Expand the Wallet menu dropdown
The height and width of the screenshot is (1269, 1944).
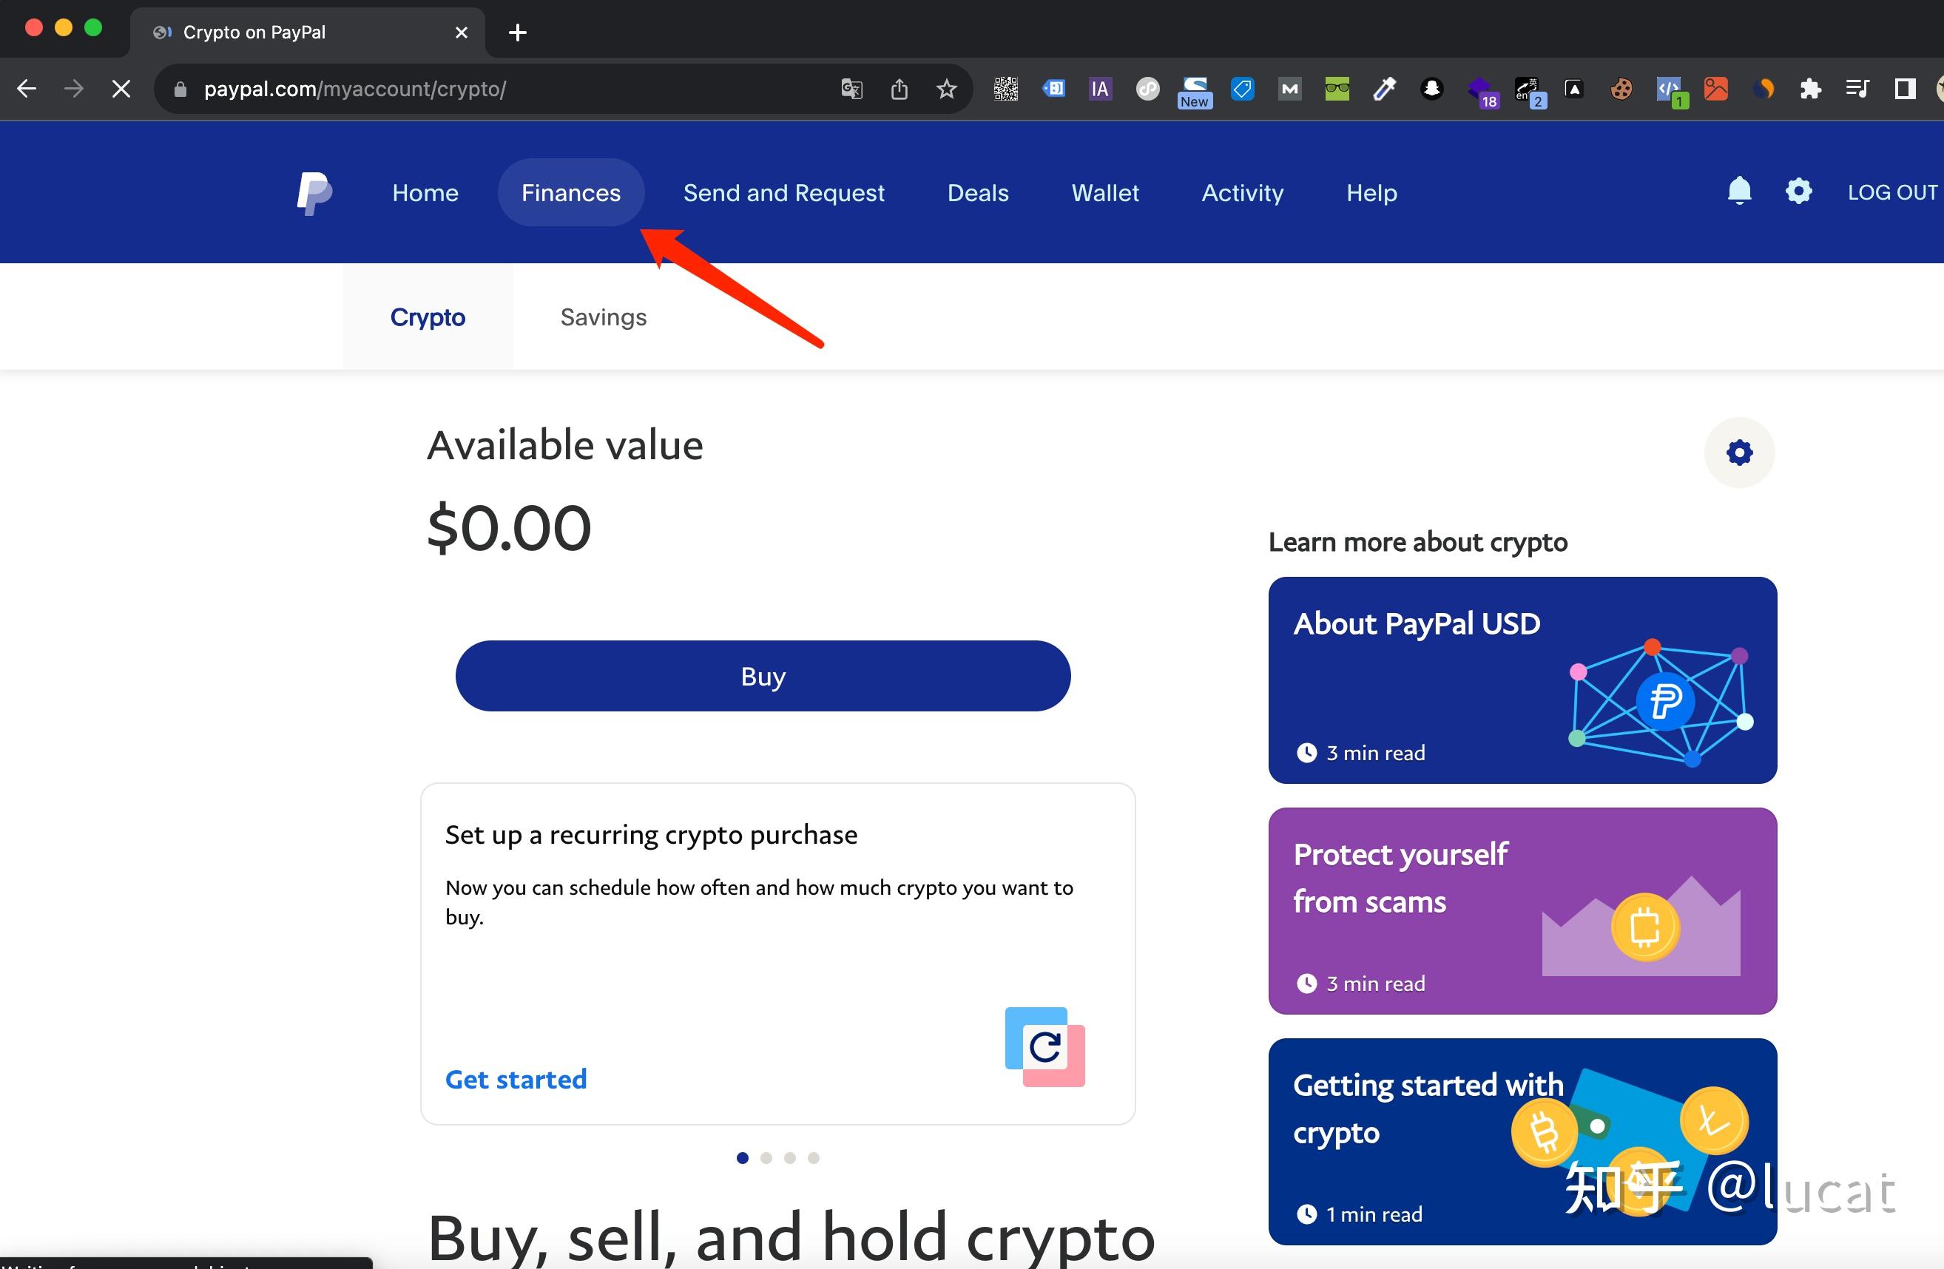pyautogui.click(x=1104, y=192)
